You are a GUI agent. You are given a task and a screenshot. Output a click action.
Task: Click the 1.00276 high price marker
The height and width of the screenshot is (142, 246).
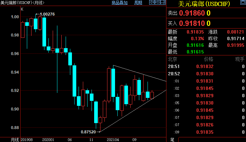47,14
